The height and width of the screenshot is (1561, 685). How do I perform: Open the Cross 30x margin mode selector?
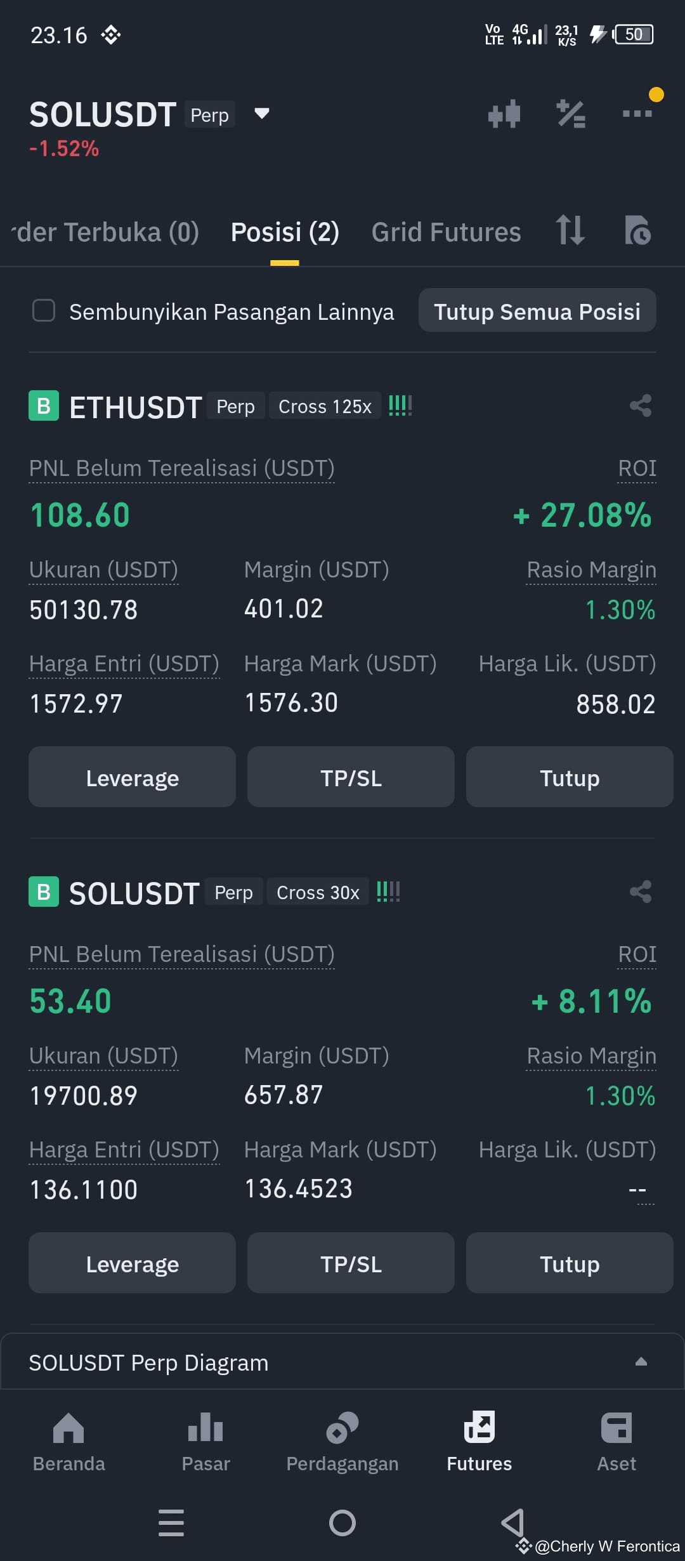pos(318,892)
